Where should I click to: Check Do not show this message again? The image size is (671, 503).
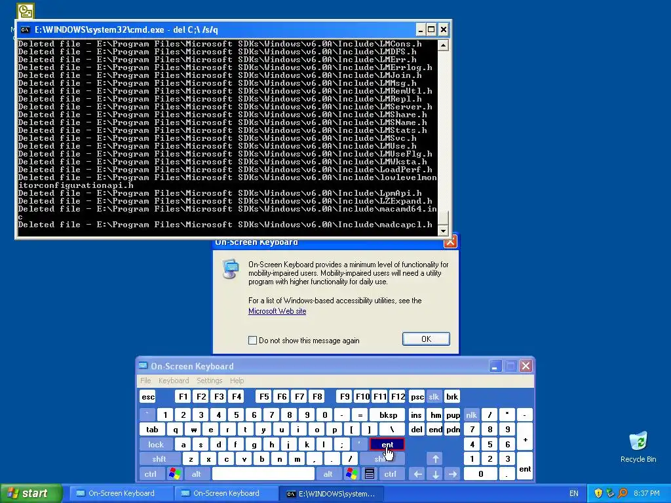pyautogui.click(x=252, y=341)
